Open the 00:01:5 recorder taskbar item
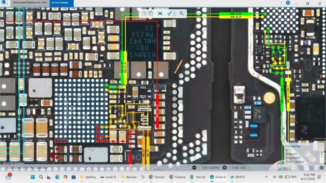326x183 pixels. [x=238, y=177]
